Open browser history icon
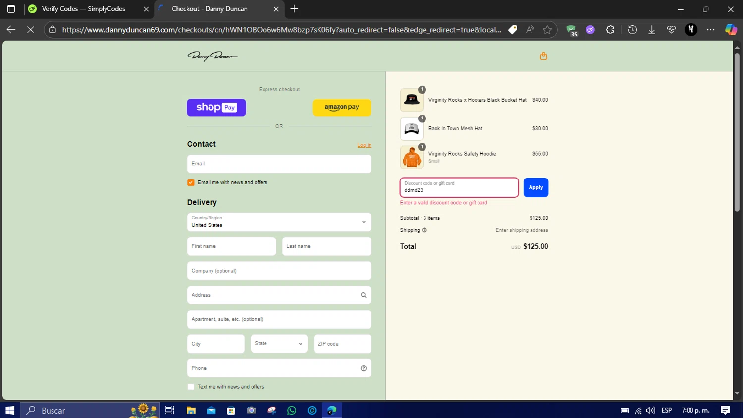The width and height of the screenshot is (743, 418). coord(632,30)
